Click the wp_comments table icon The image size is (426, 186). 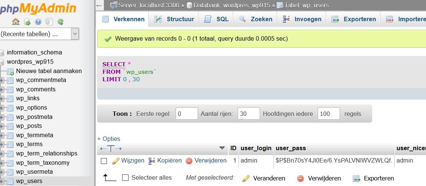(10, 89)
